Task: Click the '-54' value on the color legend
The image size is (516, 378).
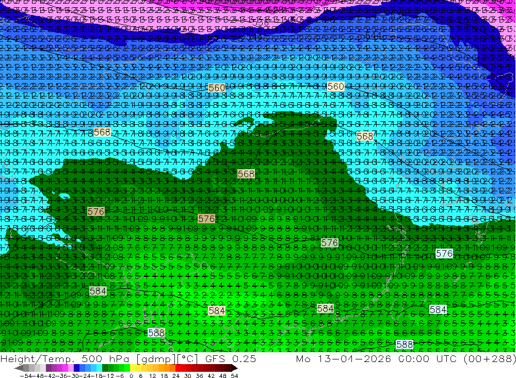Action: (x=26, y=376)
